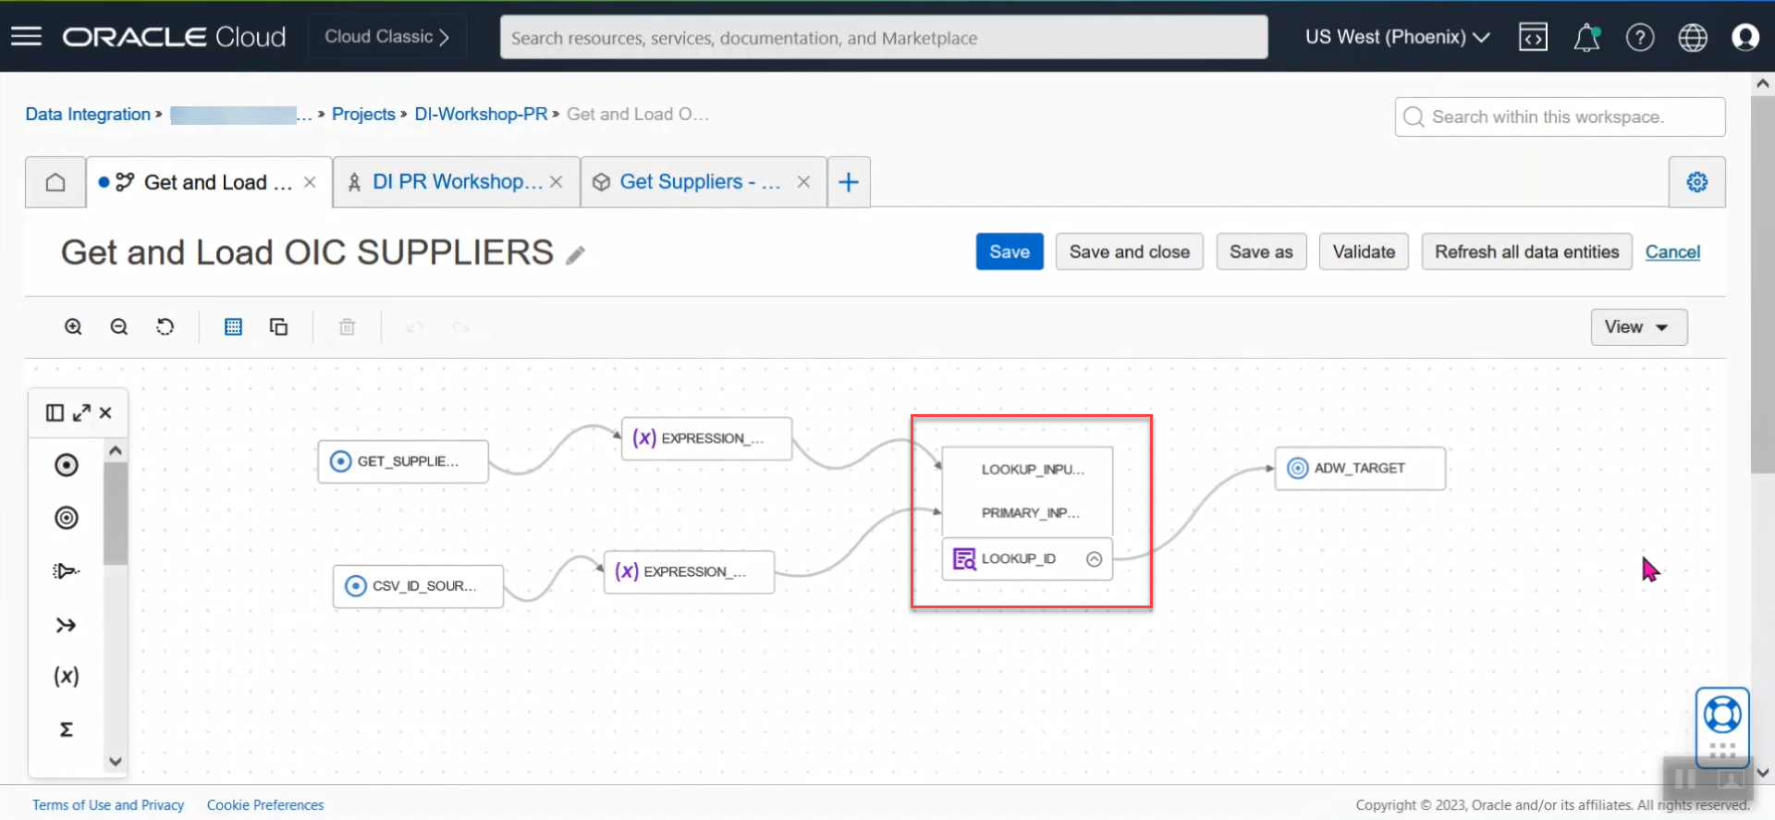Click the Cancel link
This screenshot has width=1775, height=820.
pos(1672,251)
